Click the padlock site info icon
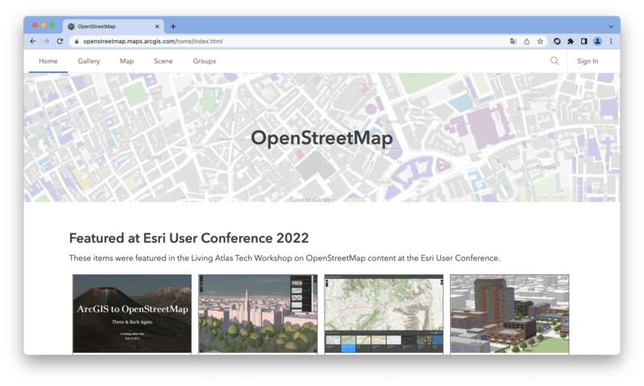Viewport: 644px width, 386px height. pos(76,42)
